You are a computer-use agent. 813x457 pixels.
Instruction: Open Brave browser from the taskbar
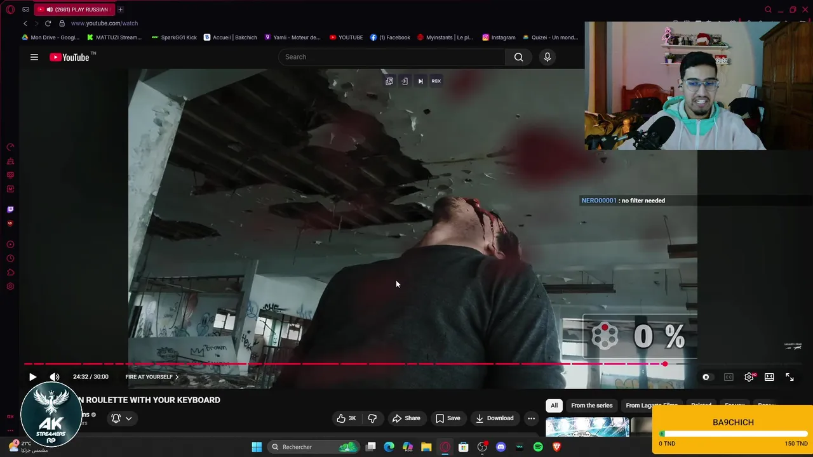[x=556, y=447]
